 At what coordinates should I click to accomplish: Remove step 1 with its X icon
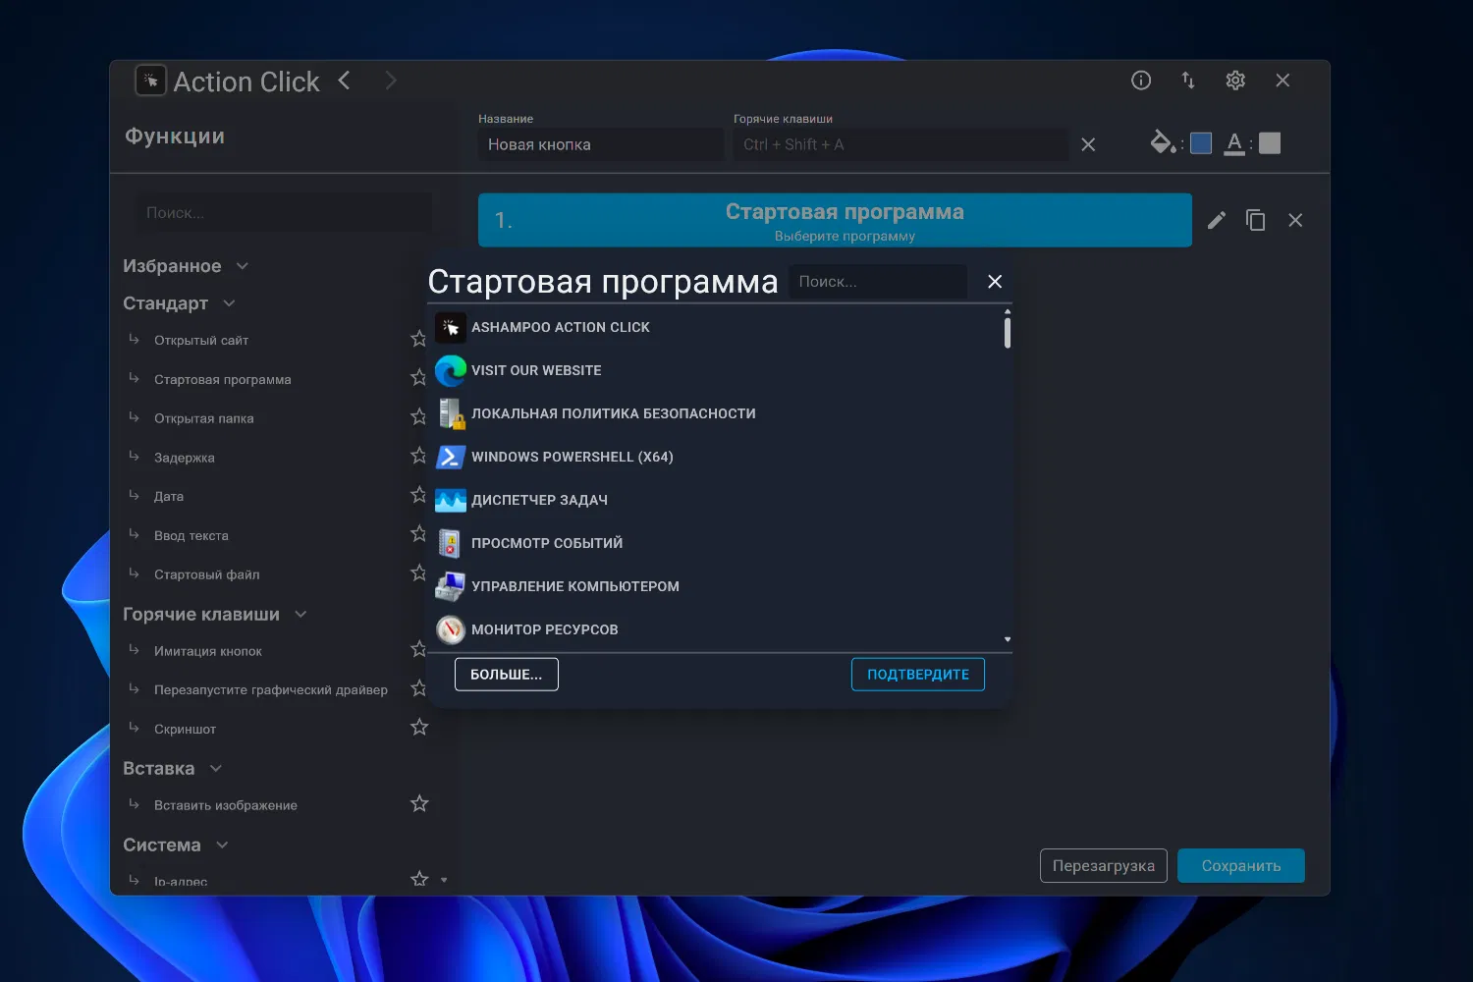(1295, 220)
